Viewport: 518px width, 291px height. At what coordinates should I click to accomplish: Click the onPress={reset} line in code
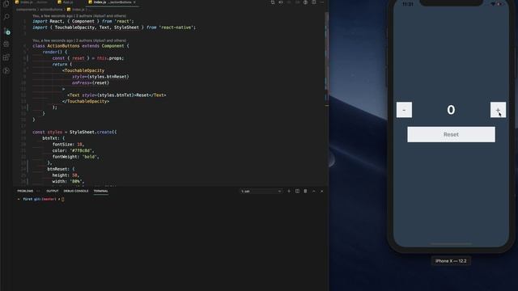click(x=91, y=82)
